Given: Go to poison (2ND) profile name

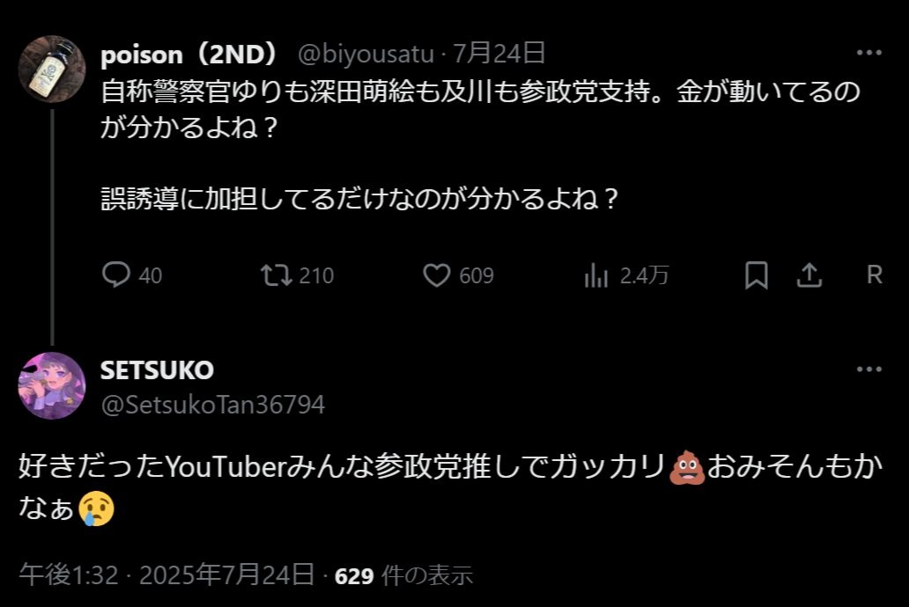Looking at the screenshot, I should 188,54.
